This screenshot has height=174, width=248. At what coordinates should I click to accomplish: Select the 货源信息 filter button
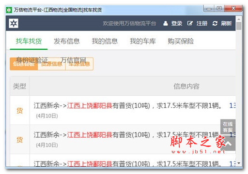(51, 64)
